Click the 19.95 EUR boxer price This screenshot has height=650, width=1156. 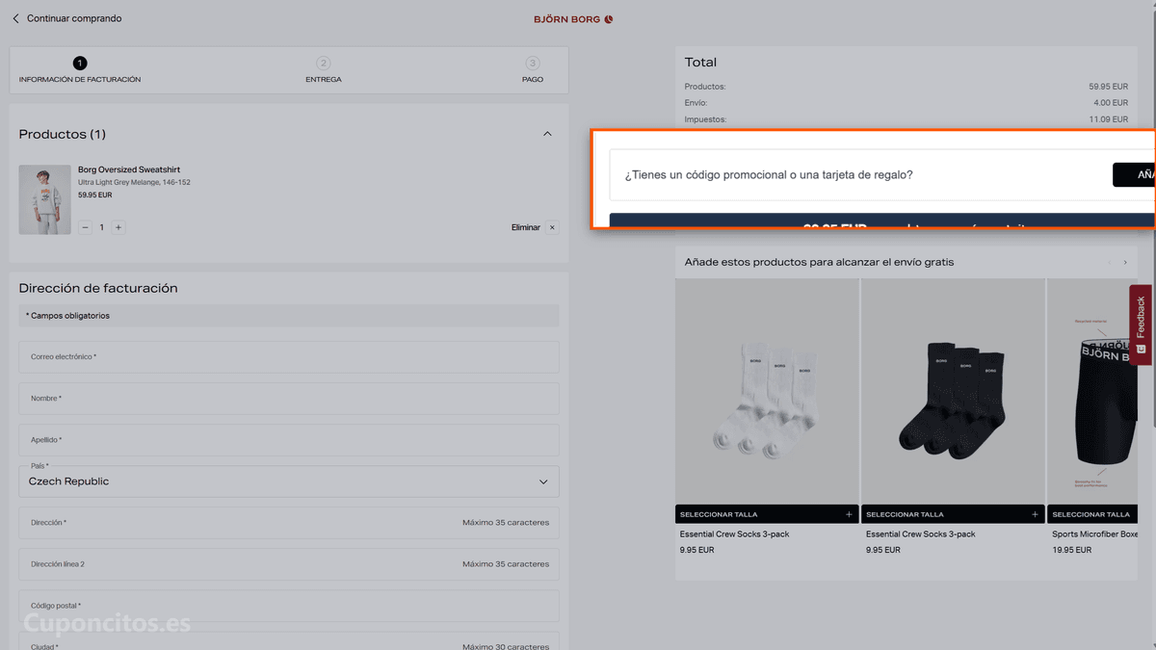pyautogui.click(x=1071, y=550)
